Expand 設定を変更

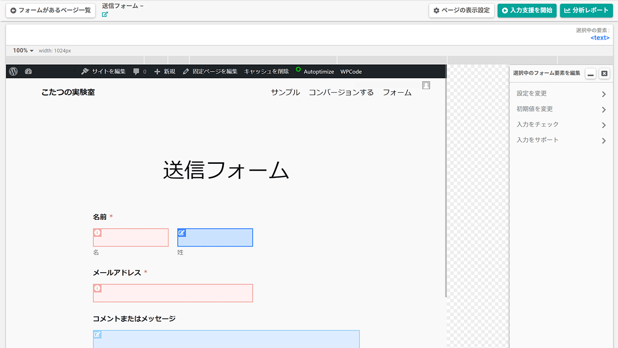click(561, 94)
